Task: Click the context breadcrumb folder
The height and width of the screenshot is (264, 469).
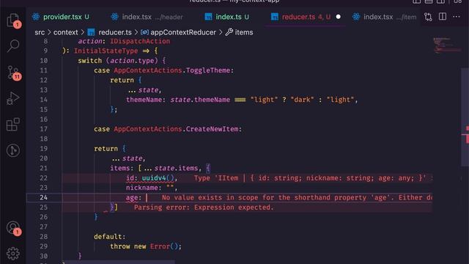Action: 65,32
